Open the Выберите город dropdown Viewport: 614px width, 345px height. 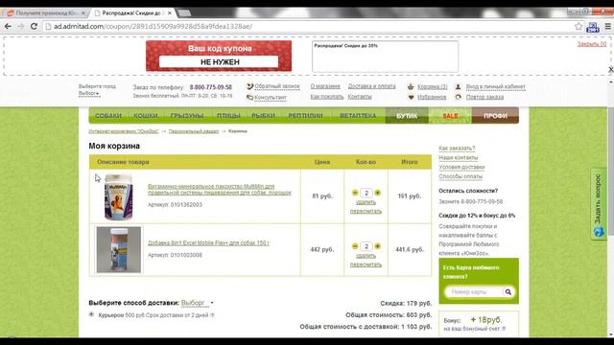(89, 94)
